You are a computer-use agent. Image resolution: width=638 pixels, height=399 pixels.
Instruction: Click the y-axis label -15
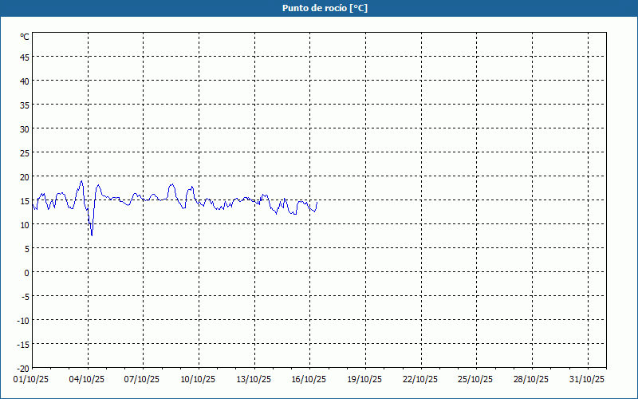tap(23, 345)
